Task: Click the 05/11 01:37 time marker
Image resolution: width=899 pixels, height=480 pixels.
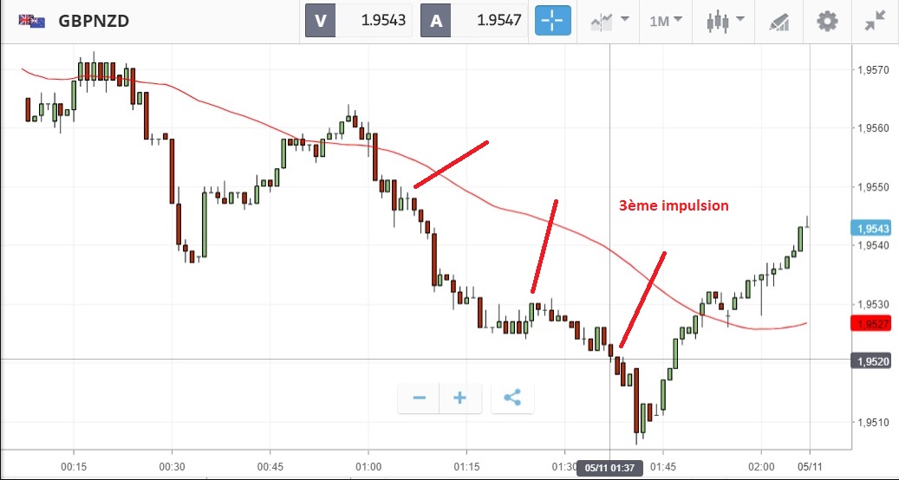Action: [x=609, y=468]
